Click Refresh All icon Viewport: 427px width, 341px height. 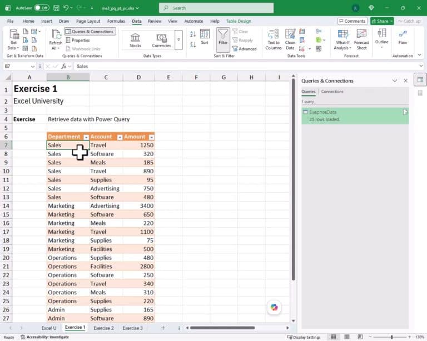tap(56, 39)
